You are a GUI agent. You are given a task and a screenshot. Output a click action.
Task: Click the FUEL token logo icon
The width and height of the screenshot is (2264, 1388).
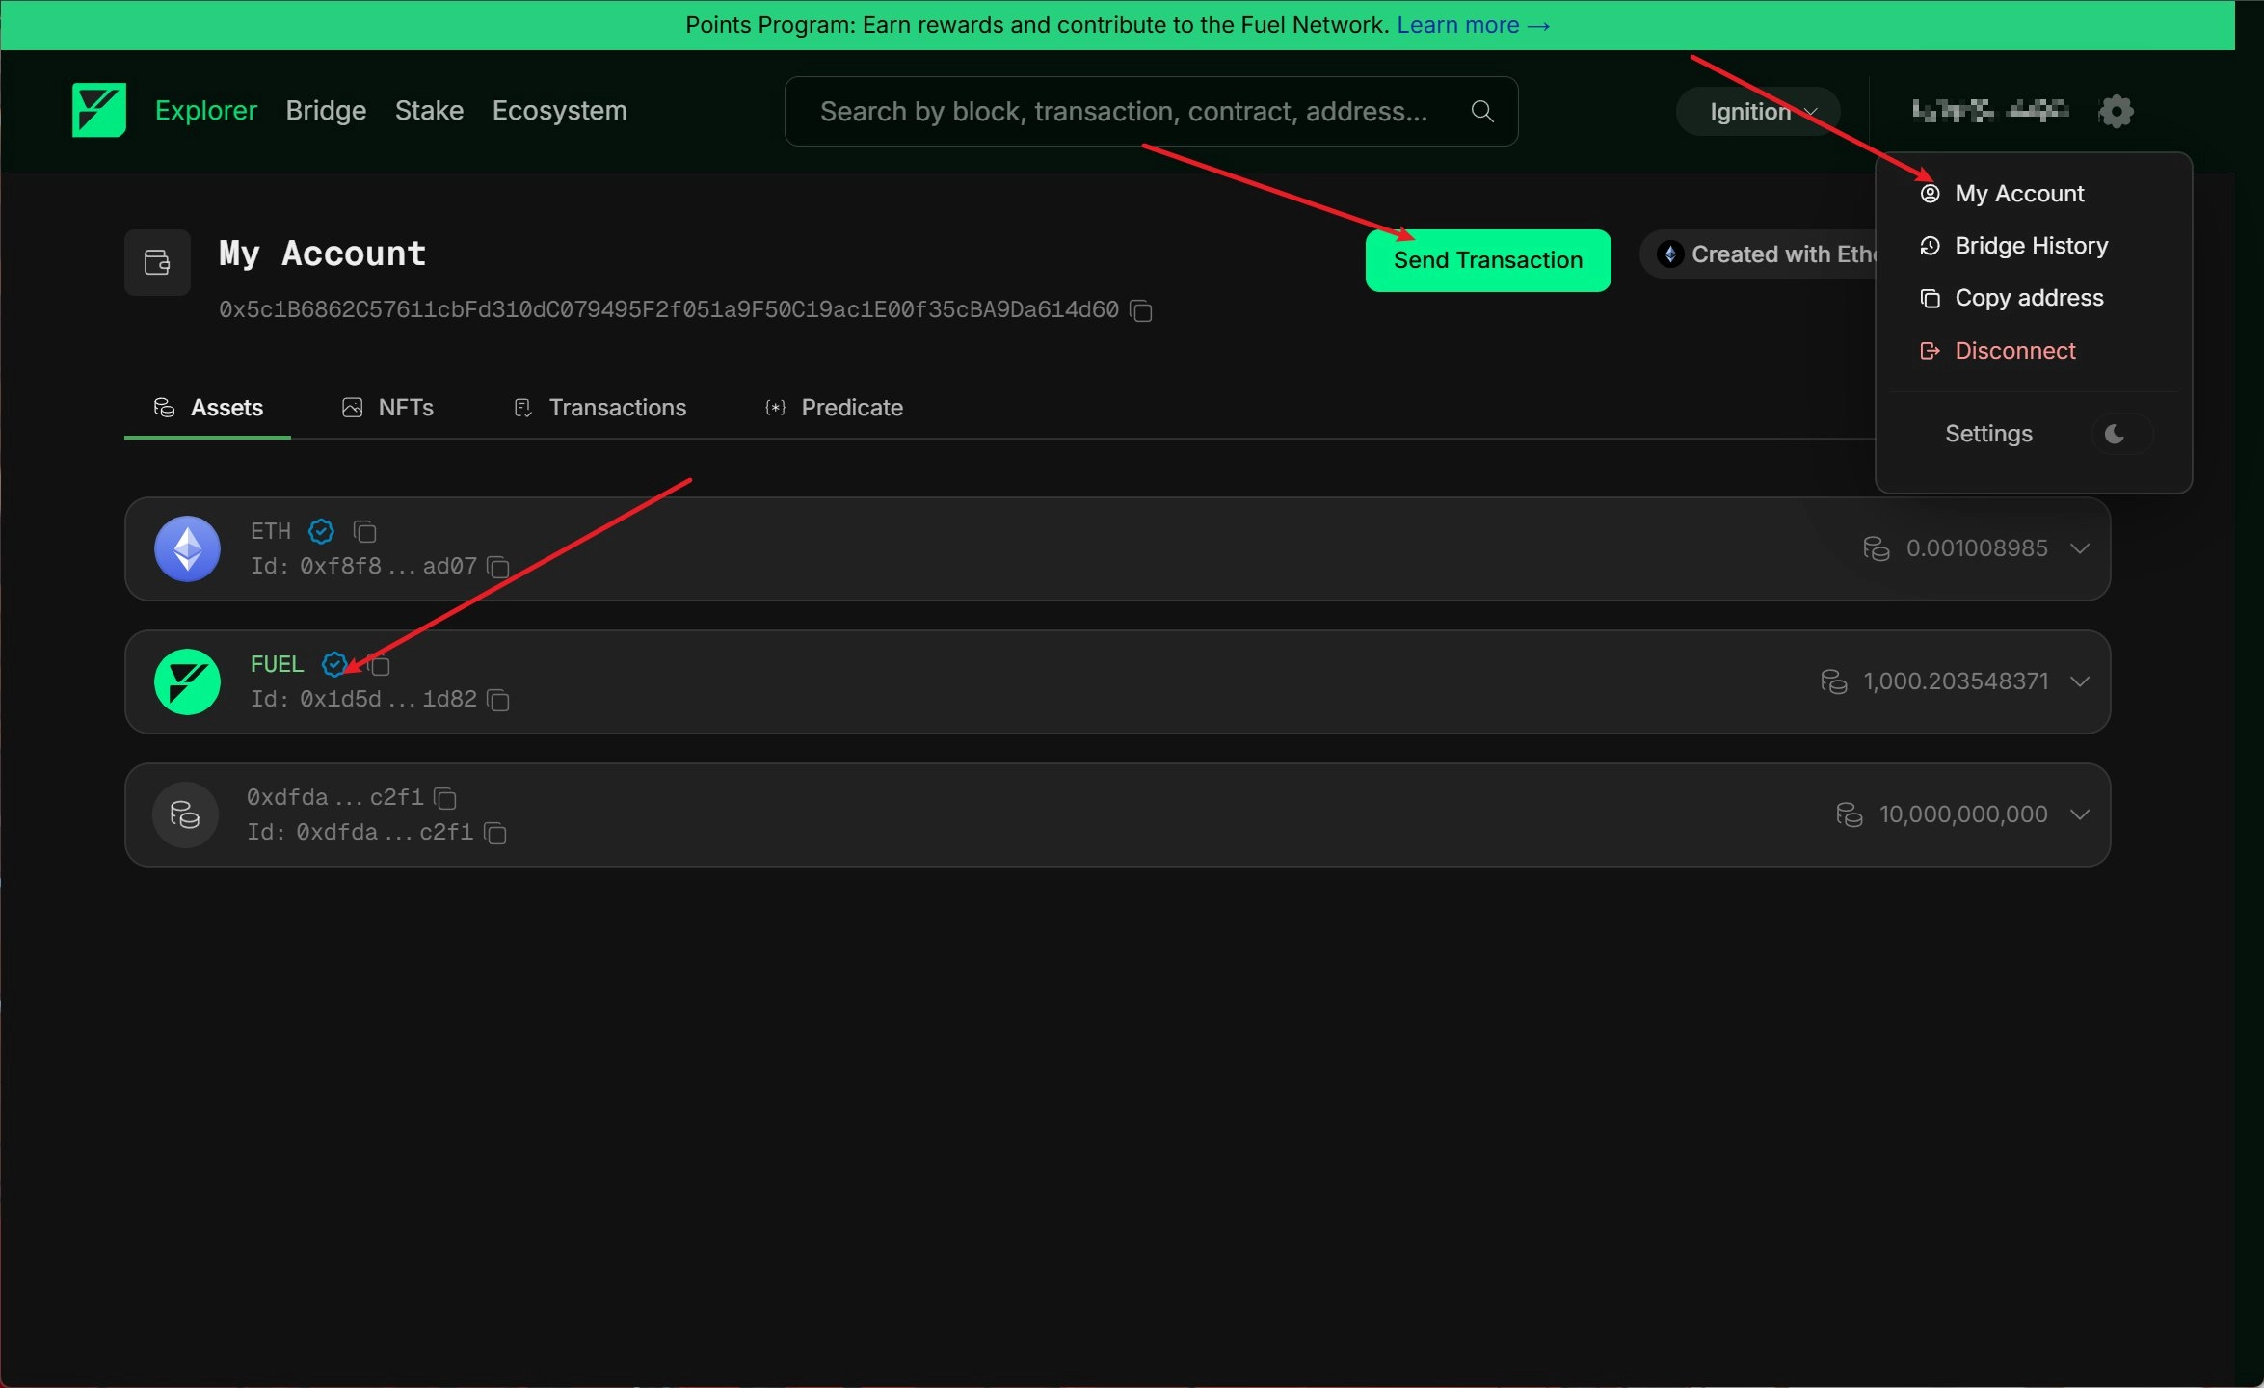coord(187,681)
